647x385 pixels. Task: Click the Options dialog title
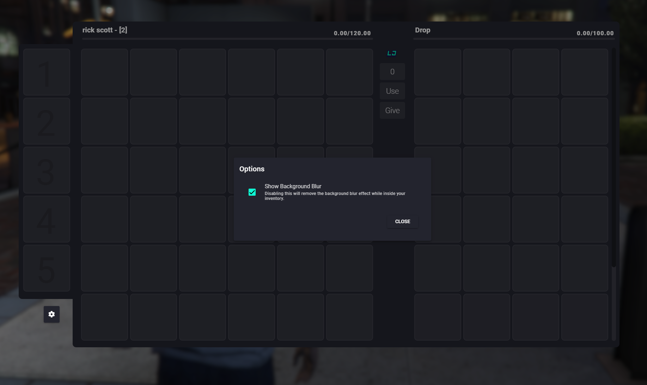[x=252, y=169]
